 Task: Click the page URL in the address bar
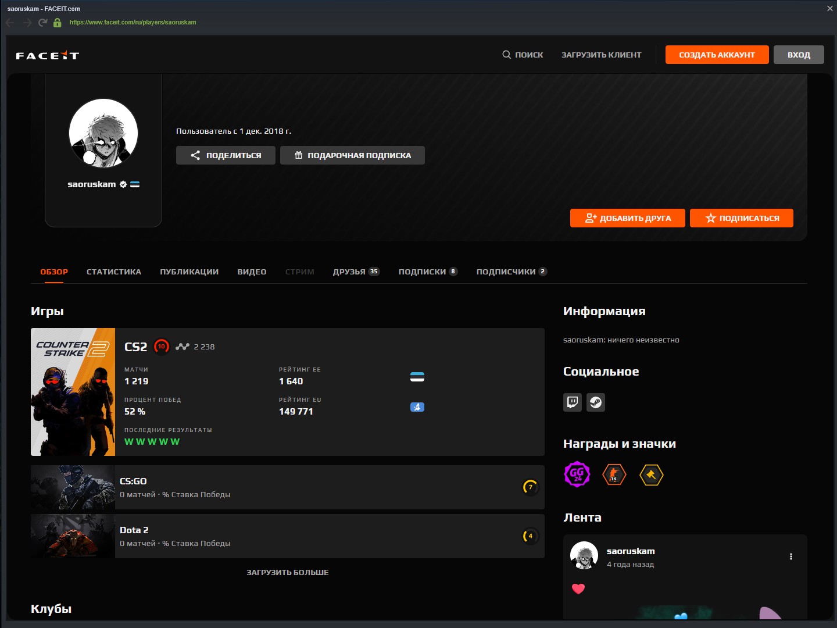(133, 23)
